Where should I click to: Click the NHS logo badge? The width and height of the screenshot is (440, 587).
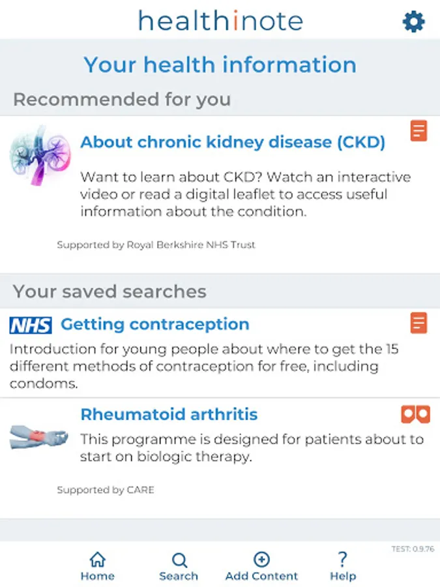point(31,325)
